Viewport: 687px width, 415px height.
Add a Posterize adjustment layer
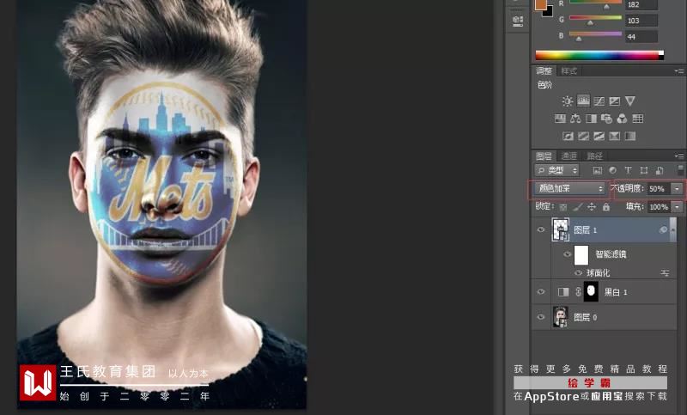pos(584,136)
